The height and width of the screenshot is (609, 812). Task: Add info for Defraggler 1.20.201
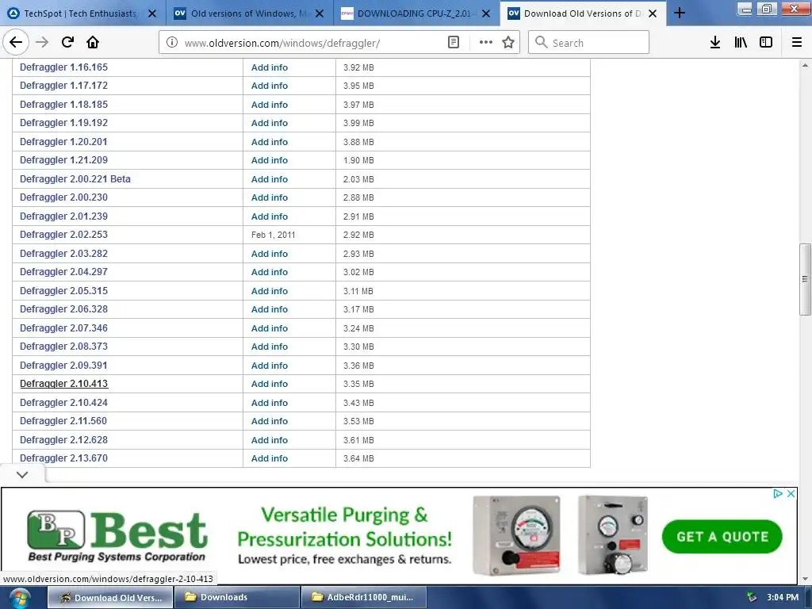270,142
